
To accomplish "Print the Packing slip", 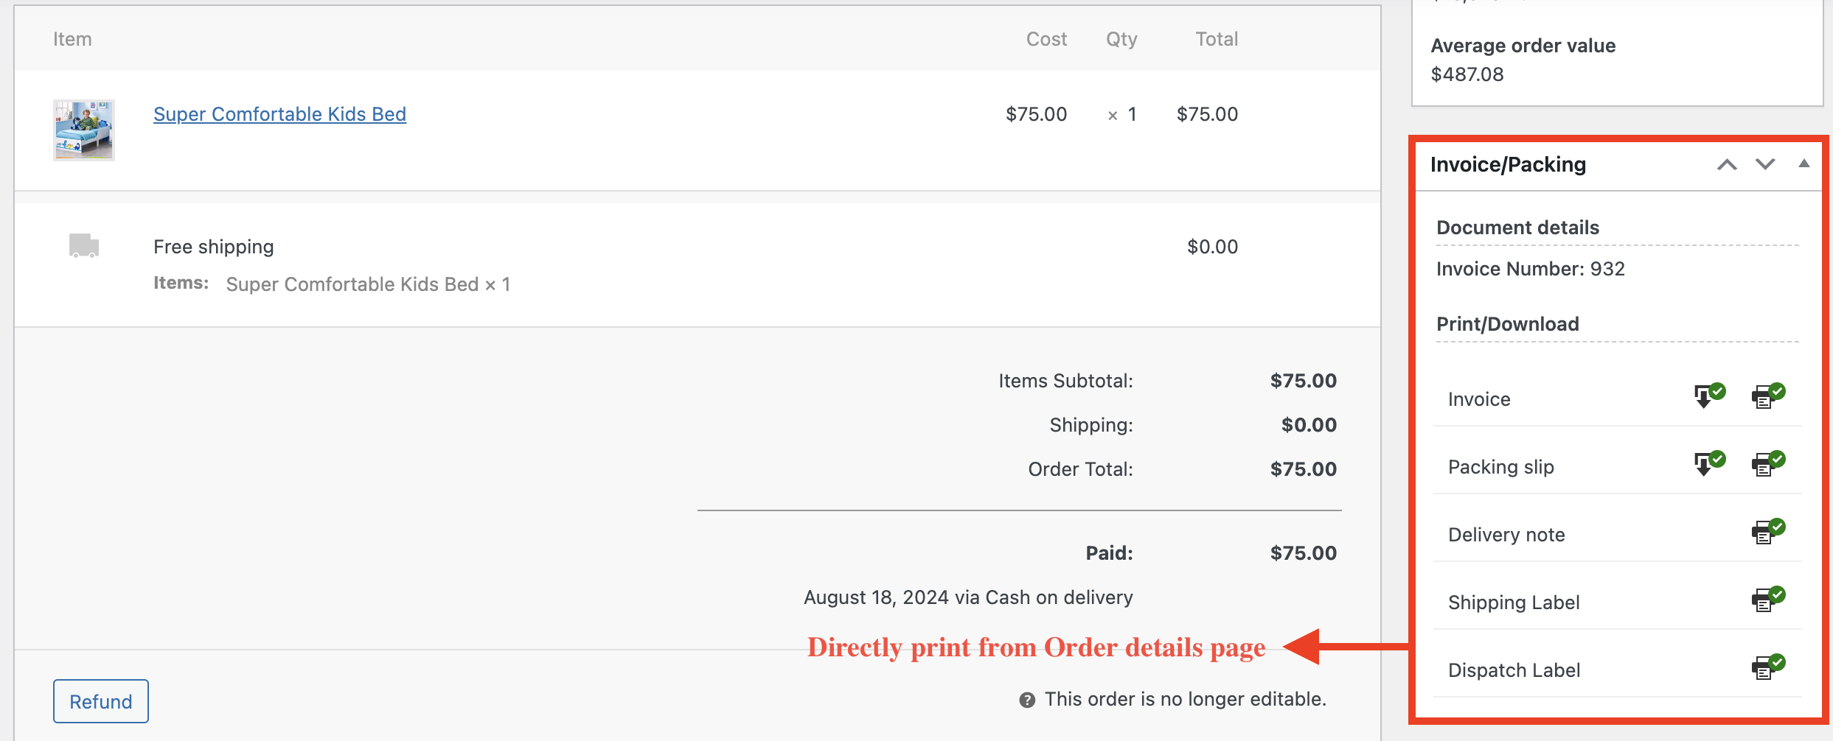I will [1768, 464].
